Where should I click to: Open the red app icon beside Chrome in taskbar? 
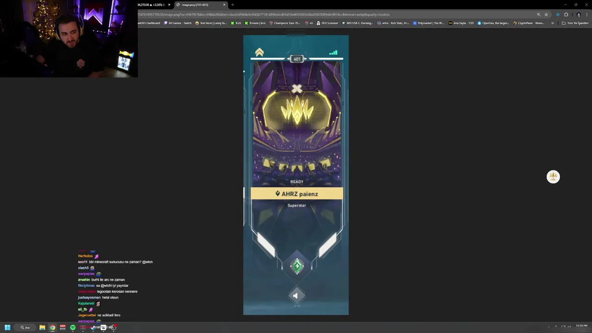tap(62, 327)
